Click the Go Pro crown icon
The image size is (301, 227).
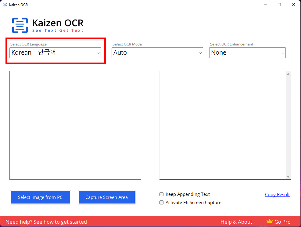(x=269, y=222)
